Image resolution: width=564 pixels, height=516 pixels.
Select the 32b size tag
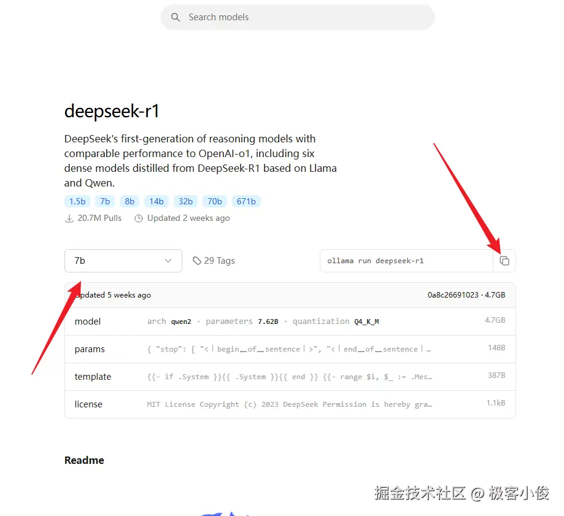[185, 201]
